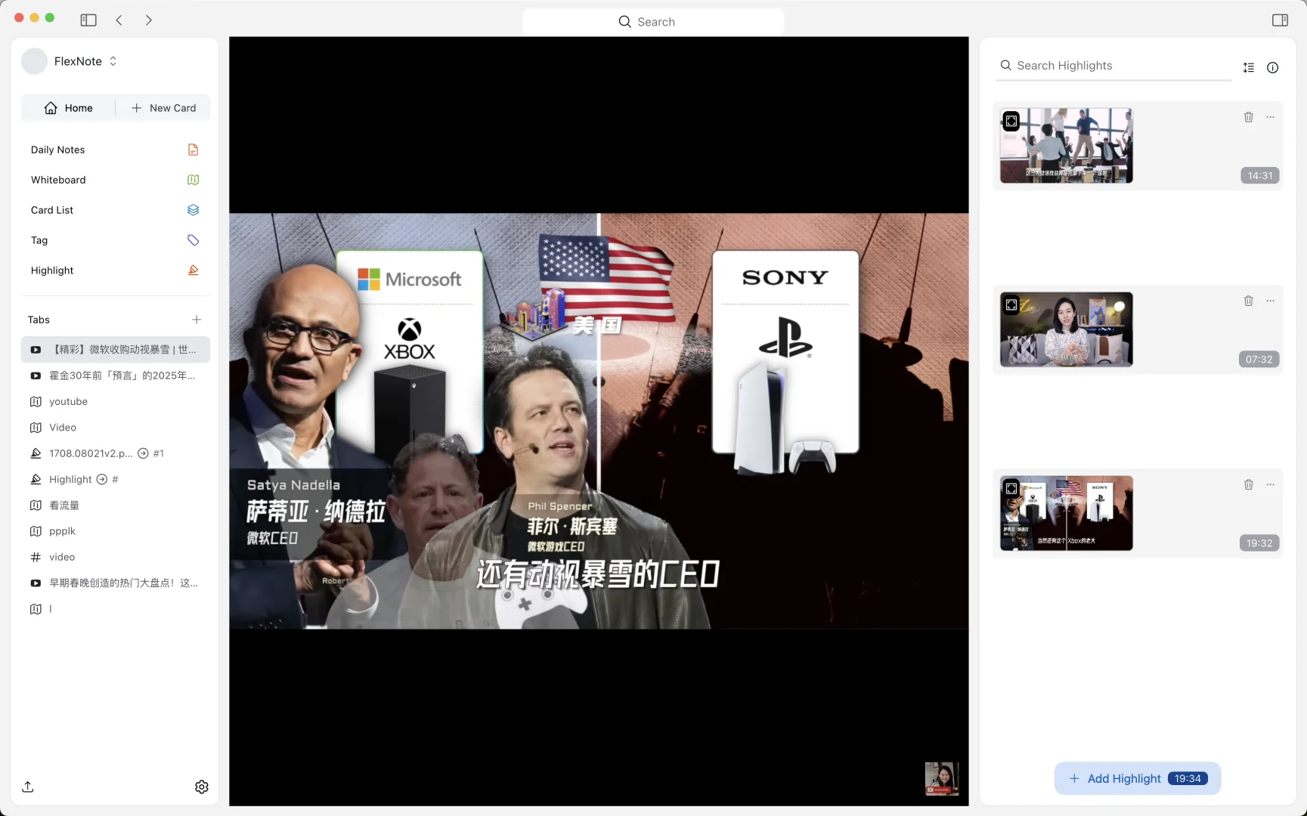Open the 1708.08021v2 PDF tab
The image size is (1307, 816).
click(x=115, y=453)
